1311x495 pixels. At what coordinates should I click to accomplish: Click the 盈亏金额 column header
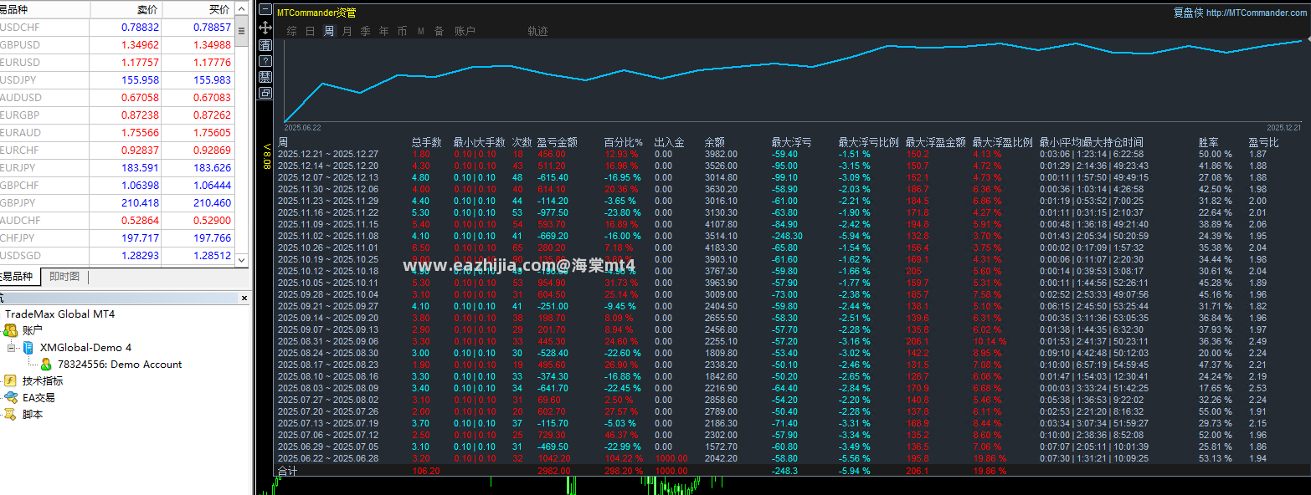pos(557,142)
